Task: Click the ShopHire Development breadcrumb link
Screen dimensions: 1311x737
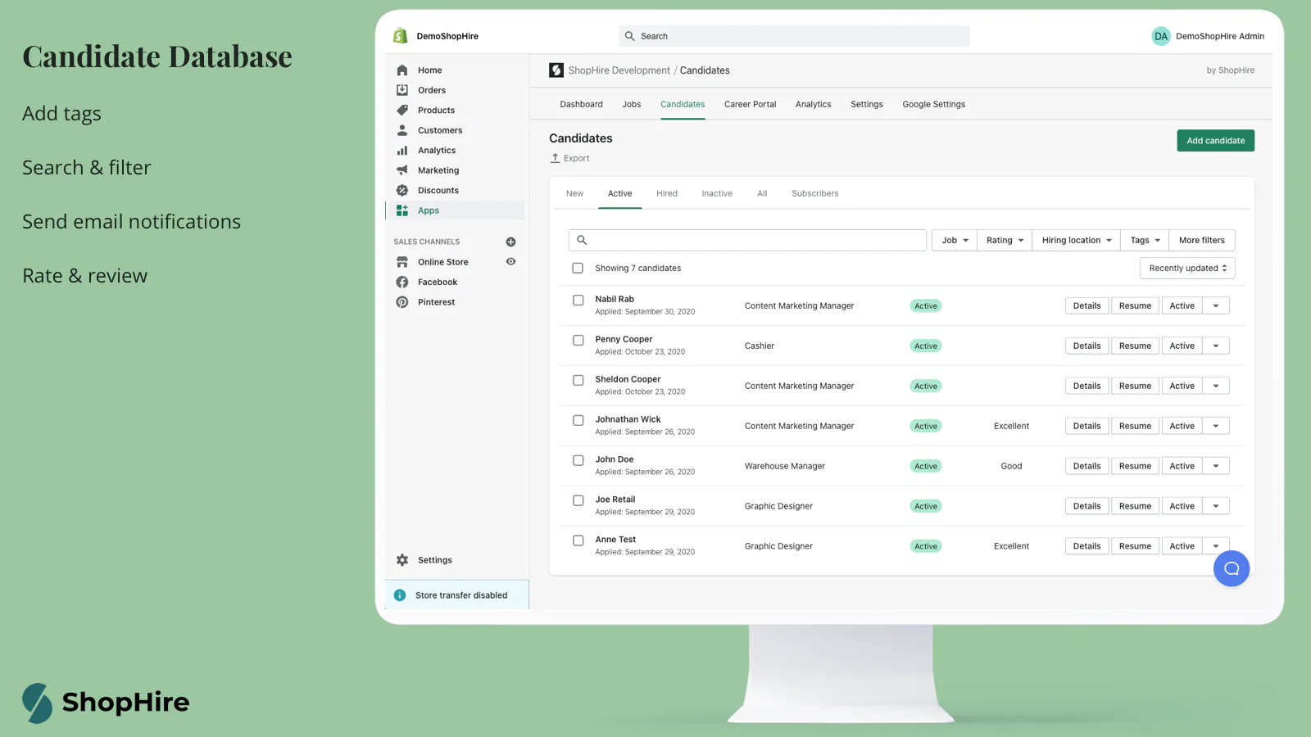Action: [619, 70]
